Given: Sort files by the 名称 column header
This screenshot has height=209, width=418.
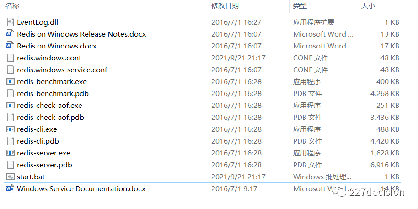Looking at the screenshot, I should coord(13,6).
